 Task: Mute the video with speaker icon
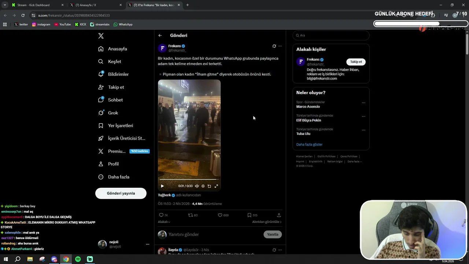coord(197,186)
